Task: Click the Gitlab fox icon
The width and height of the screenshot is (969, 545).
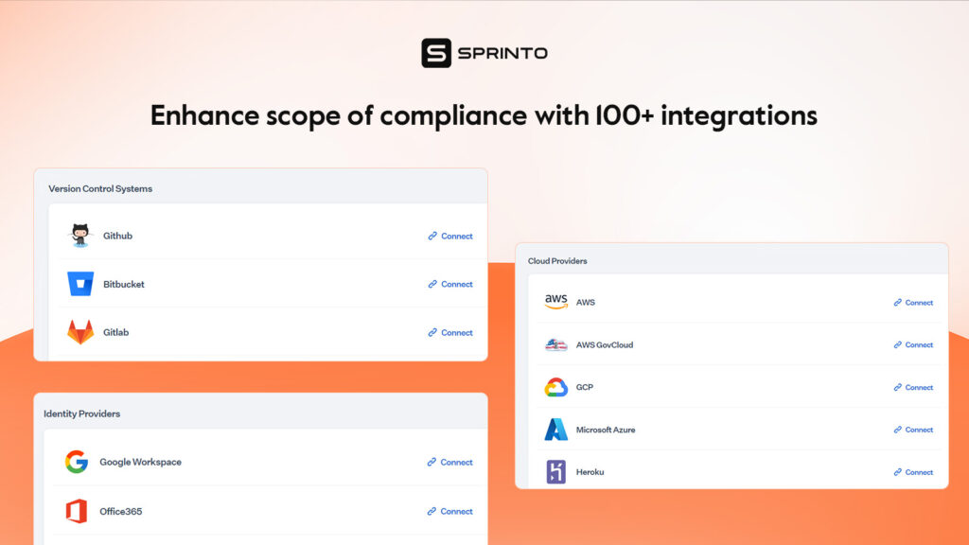Action: pyautogui.click(x=80, y=332)
